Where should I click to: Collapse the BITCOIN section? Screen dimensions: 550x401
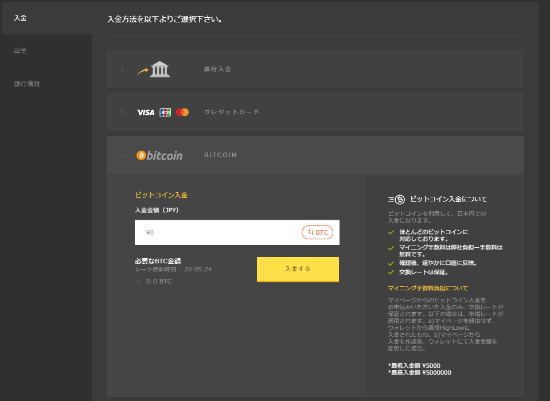click(x=122, y=155)
